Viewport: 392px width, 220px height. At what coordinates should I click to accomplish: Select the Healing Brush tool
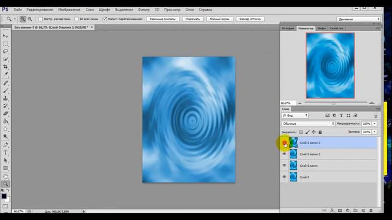click(x=6, y=83)
